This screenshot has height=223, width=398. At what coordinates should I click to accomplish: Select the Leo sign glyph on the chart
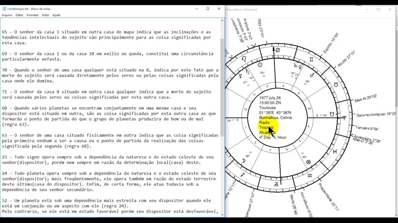tap(244, 59)
